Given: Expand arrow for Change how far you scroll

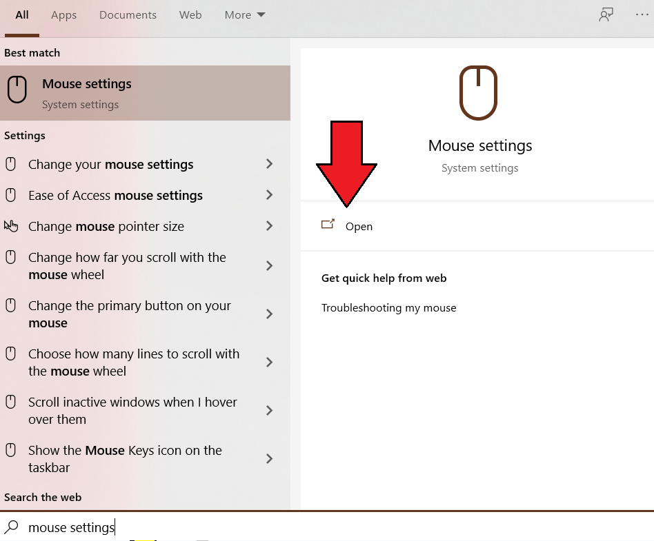Looking at the screenshot, I should tap(270, 265).
